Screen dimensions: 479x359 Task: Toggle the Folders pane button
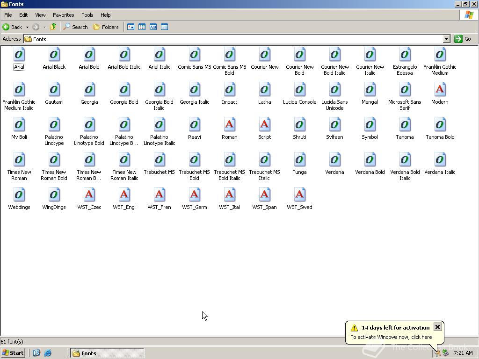[106, 27]
